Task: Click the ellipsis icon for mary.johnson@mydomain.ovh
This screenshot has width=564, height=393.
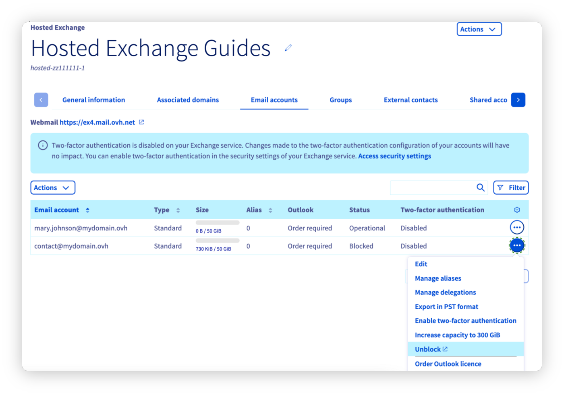Action: 517,227
